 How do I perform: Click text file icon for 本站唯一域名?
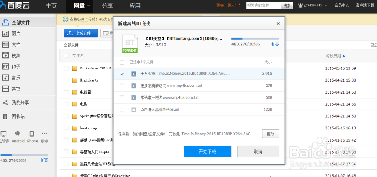pyautogui.click(x=134, y=98)
